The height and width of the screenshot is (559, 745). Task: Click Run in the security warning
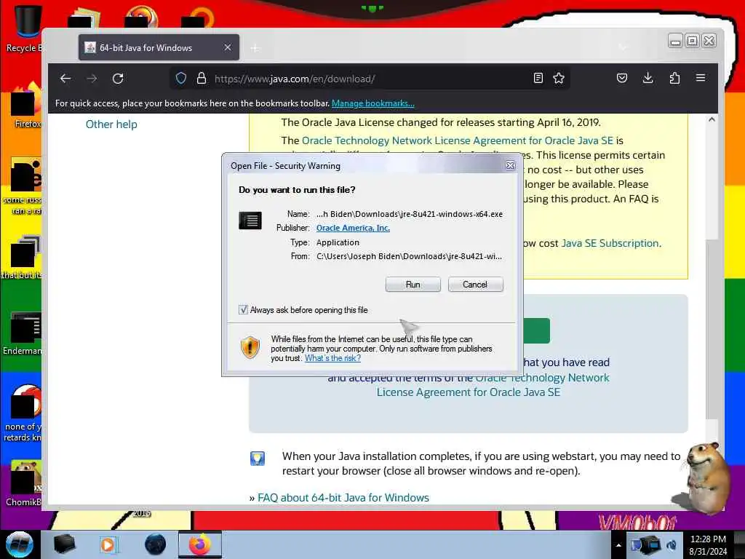[x=413, y=285]
